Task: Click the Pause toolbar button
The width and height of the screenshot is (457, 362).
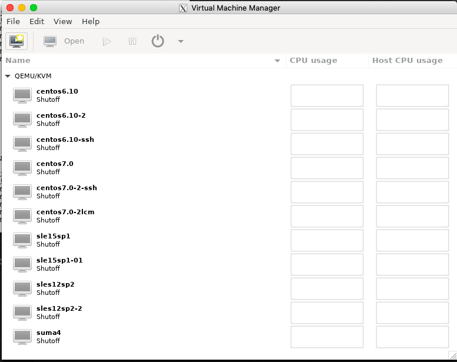Action: point(133,41)
